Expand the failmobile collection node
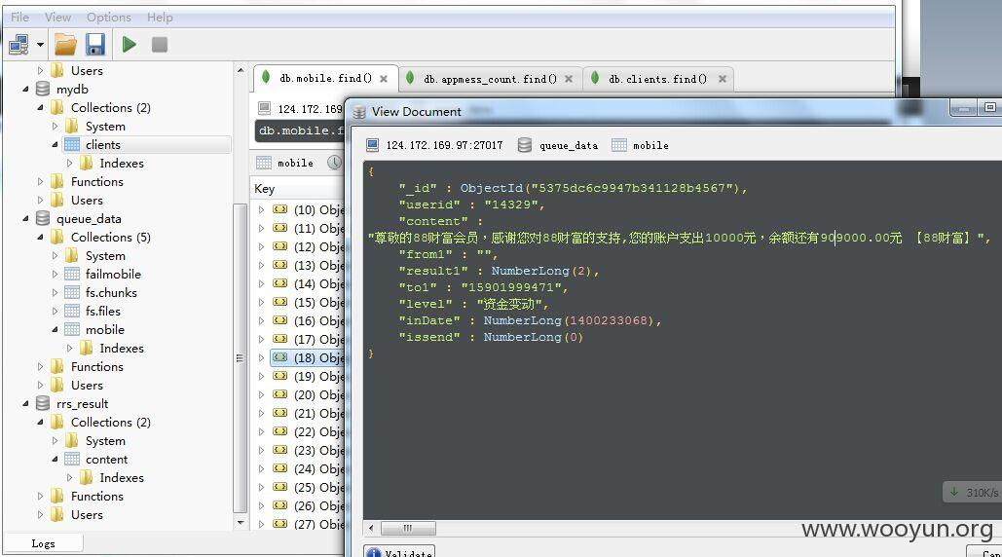This screenshot has height=557, width=1002. pos(55,274)
